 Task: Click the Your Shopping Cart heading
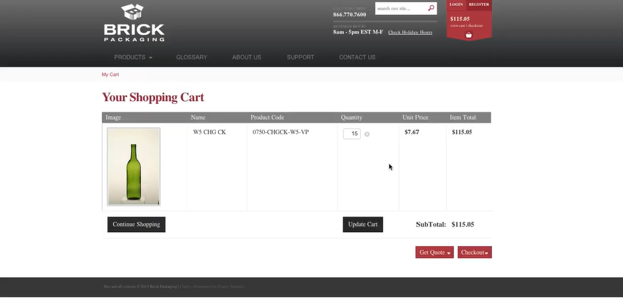pyautogui.click(x=153, y=97)
